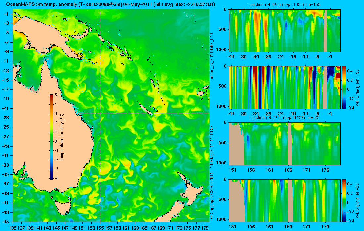Click the '135' longitude axis label
This screenshot has height=231, width=364.
point(13,228)
